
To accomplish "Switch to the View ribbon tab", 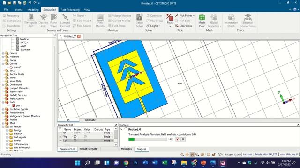I will click(x=87, y=9).
